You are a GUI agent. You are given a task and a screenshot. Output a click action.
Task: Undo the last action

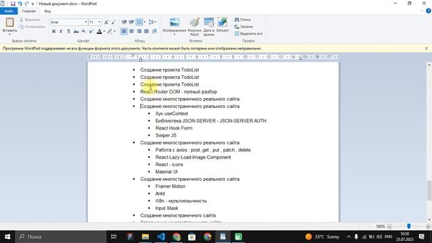coord(20,4)
